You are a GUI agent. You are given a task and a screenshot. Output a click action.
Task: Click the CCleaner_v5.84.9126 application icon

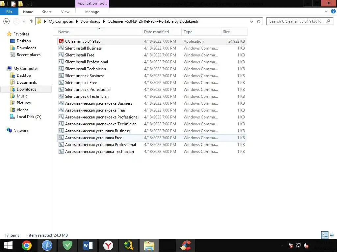click(x=61, y=41)
